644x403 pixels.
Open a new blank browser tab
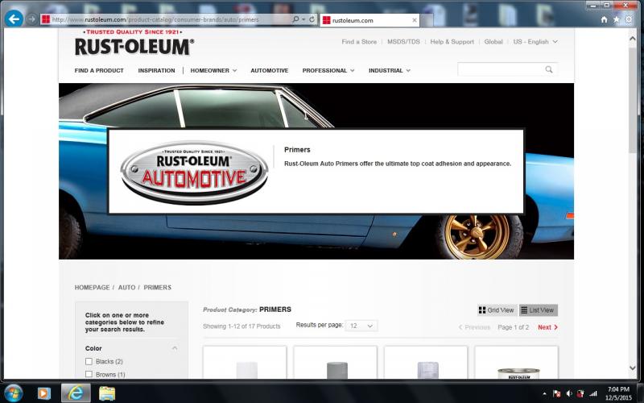point(427,20)
